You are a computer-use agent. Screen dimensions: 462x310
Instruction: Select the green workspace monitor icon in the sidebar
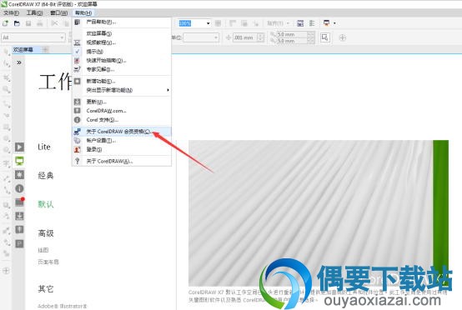19,161
